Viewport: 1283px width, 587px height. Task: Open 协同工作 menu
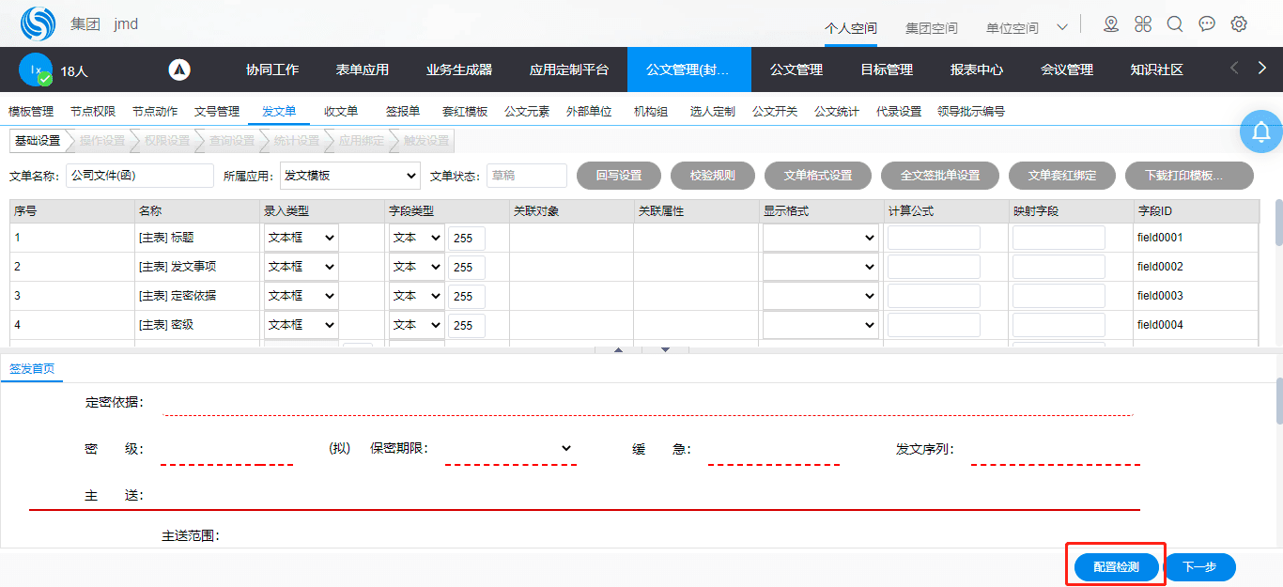272,70
